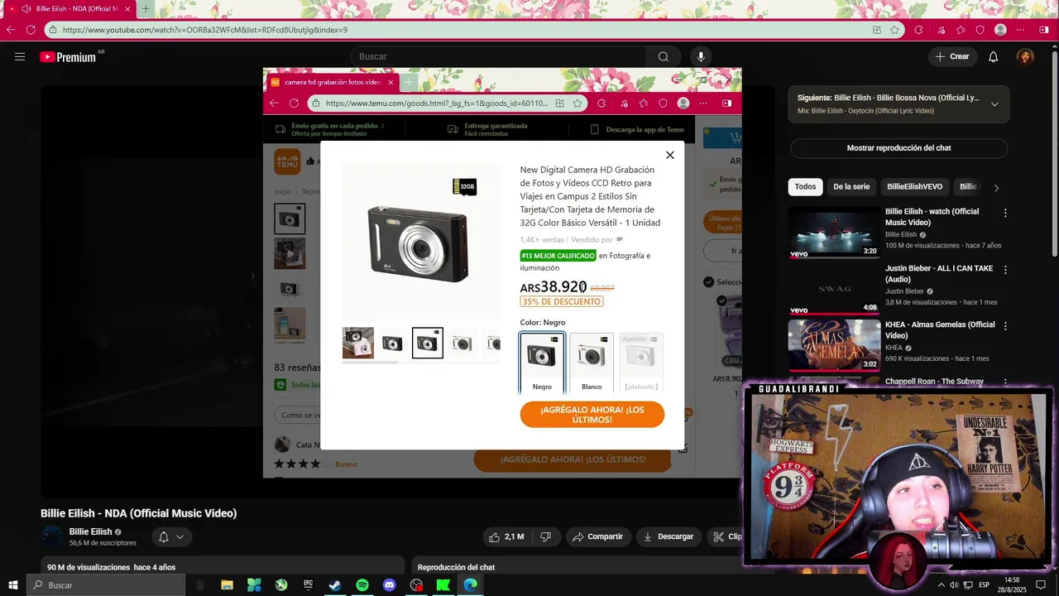
Task: Add the Temu page to favorites star
Action: pos(577,103)
